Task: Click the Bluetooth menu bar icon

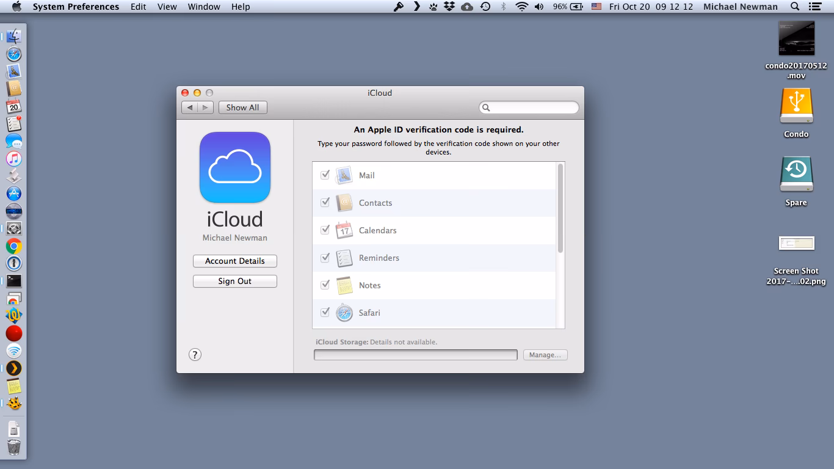Action: [503, 7]
